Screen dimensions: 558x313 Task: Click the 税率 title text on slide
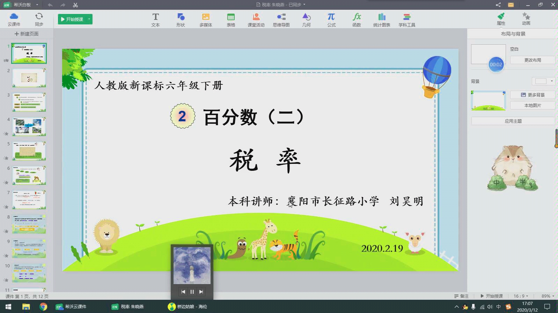tap(265, 161)
